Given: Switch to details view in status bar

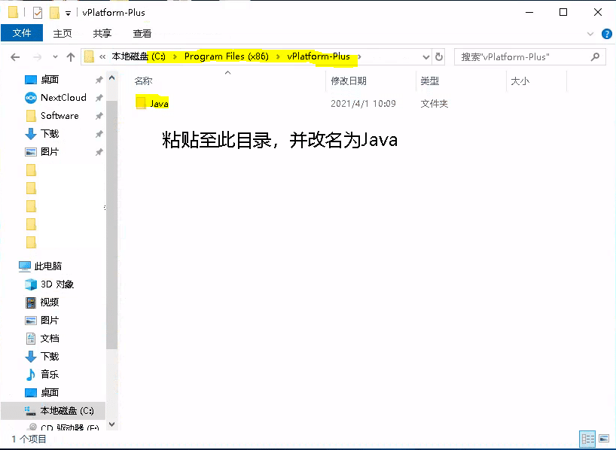Looking at the screenshot, I should click(x=587, y=439).
